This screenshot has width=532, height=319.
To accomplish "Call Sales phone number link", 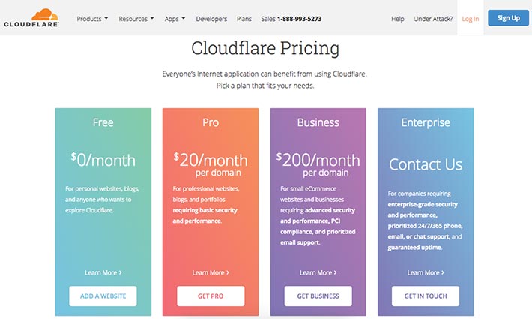I will coord(291,19).
